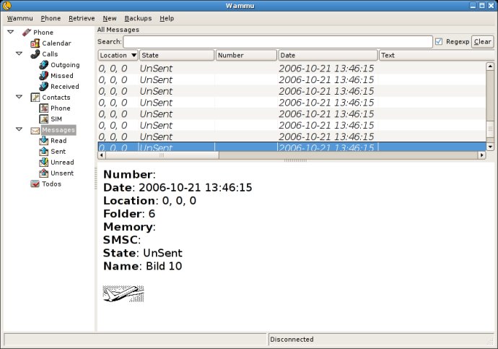
Task: Open the Read messages icon
Action: pyautogui.click(x=43, y=140)
